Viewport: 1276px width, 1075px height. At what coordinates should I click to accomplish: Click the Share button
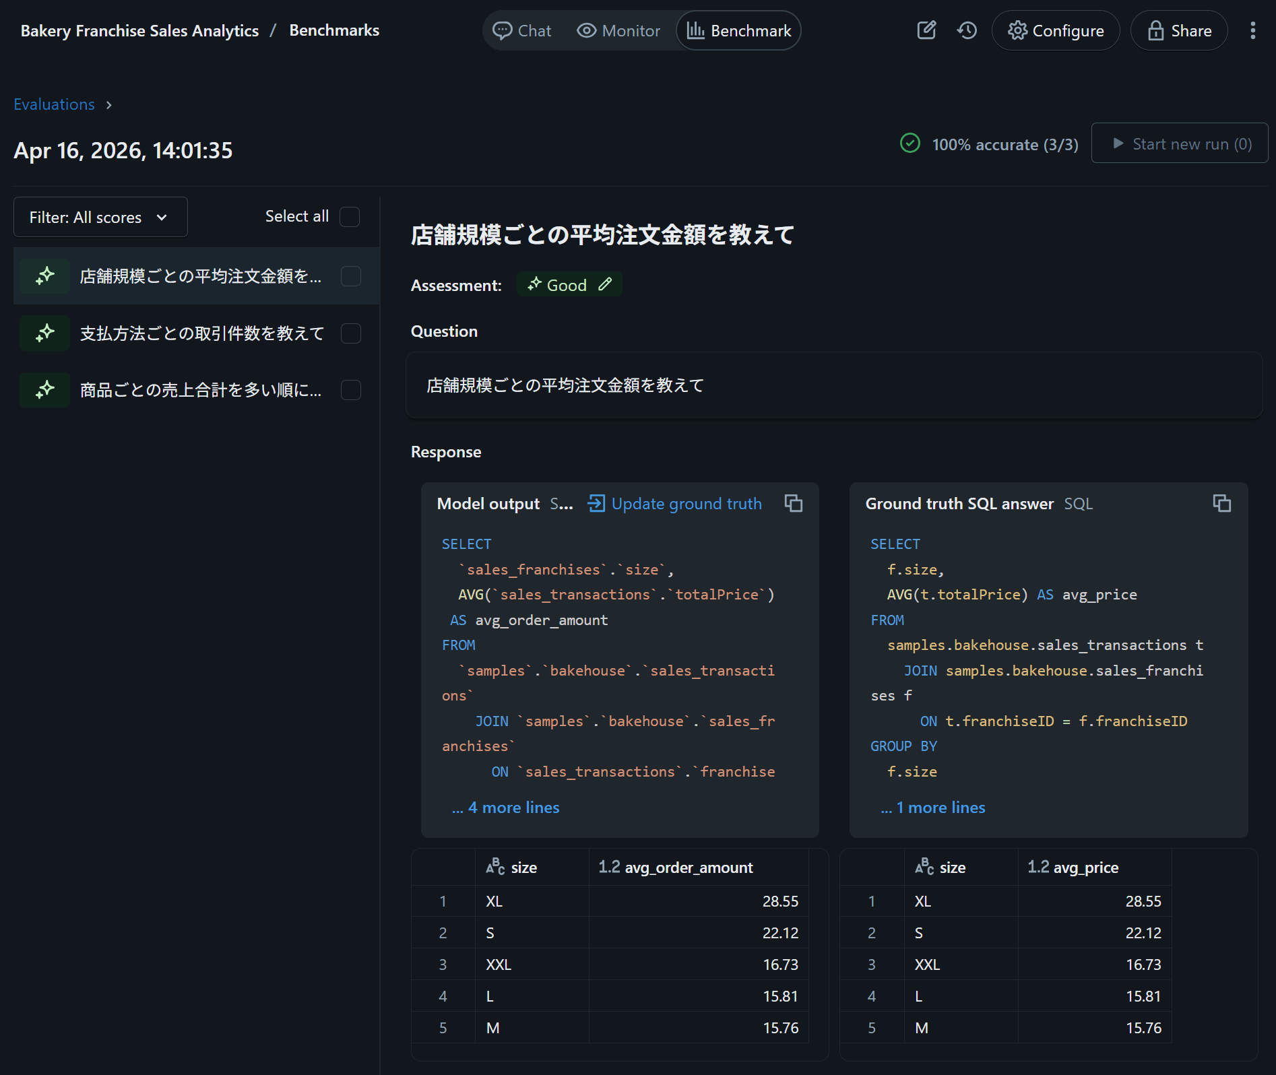pos(1178,31)
